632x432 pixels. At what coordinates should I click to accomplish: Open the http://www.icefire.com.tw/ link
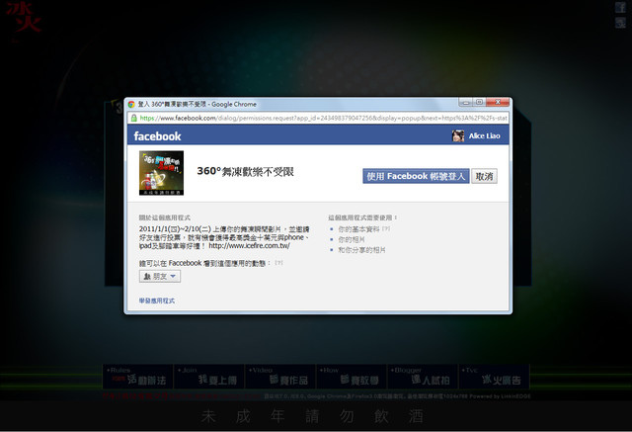pos(249,245)
